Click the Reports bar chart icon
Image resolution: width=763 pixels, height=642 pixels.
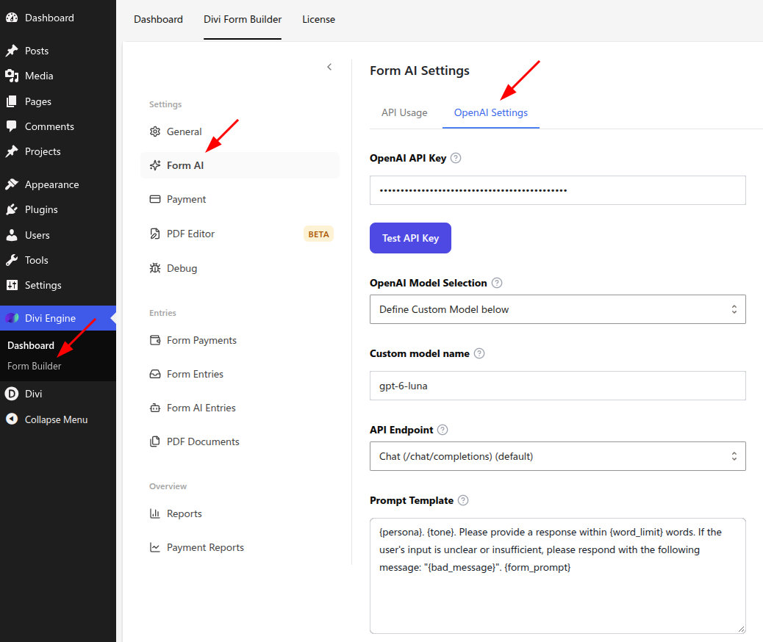(x=155, y=513)
